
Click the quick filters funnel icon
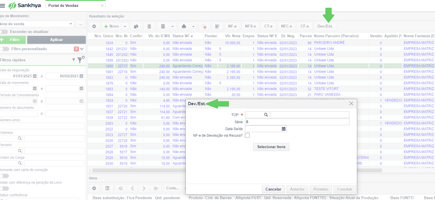click(x=73, y=60)
